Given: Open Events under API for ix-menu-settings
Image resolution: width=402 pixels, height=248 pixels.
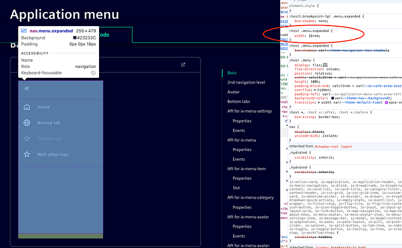Looking at the screenshot, I should tap(239, 131).
